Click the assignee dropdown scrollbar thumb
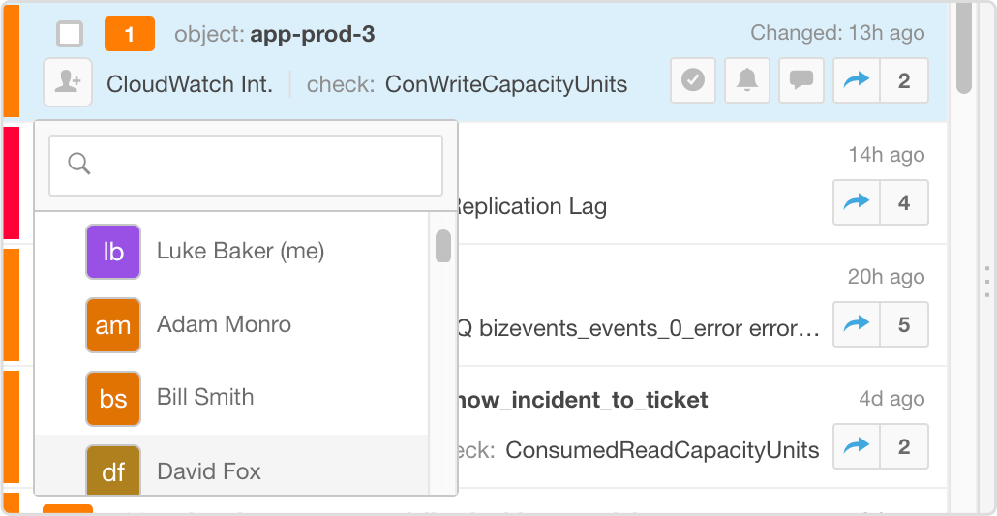This screenshot has width=997, height=516. pyautogui.click(x=443, y=246)
